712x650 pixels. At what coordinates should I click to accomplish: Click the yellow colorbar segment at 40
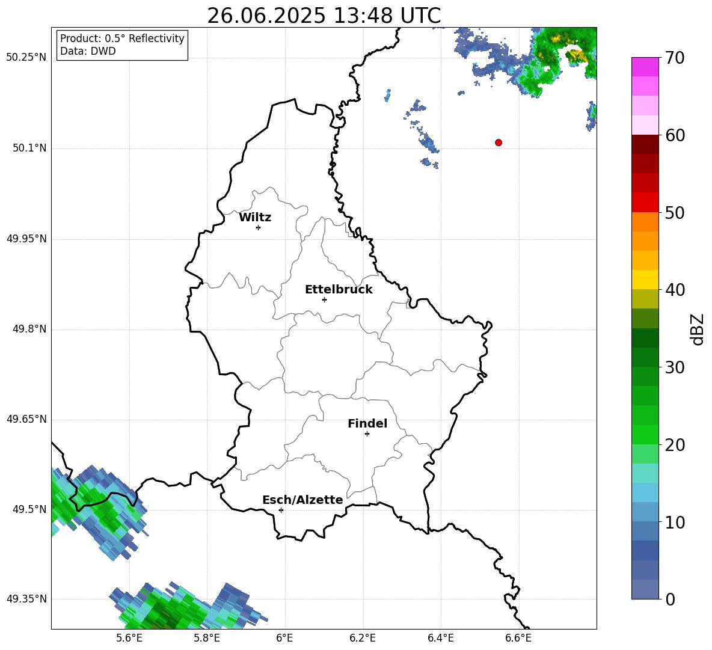click(x=645, y=280)
